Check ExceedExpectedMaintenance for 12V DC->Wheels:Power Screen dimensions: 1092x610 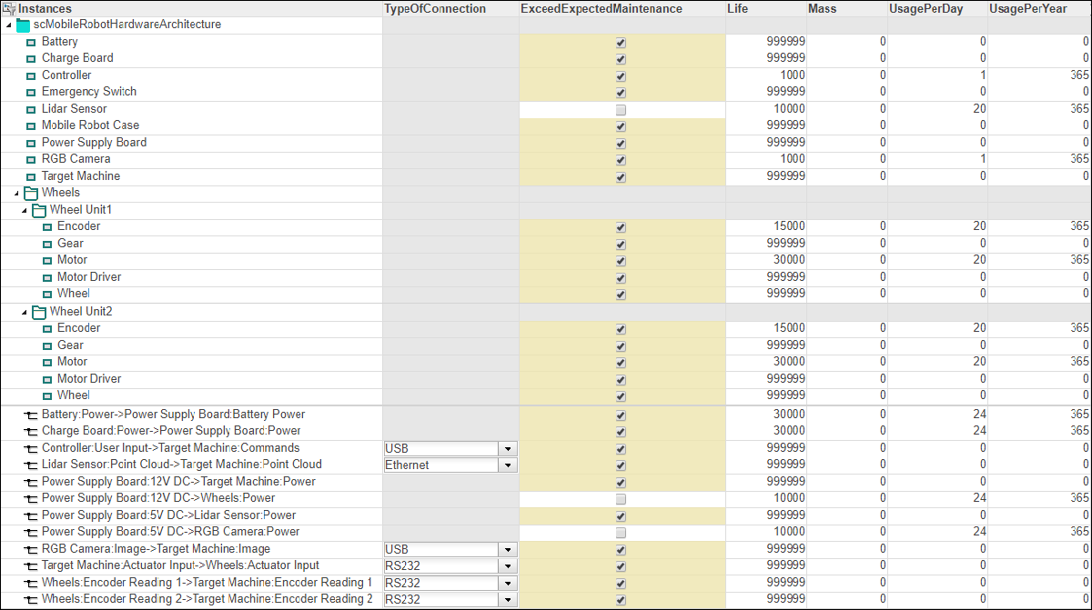pos(621,499)
